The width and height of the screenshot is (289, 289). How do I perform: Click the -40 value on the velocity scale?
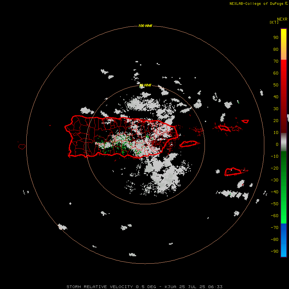click(275, 192)
